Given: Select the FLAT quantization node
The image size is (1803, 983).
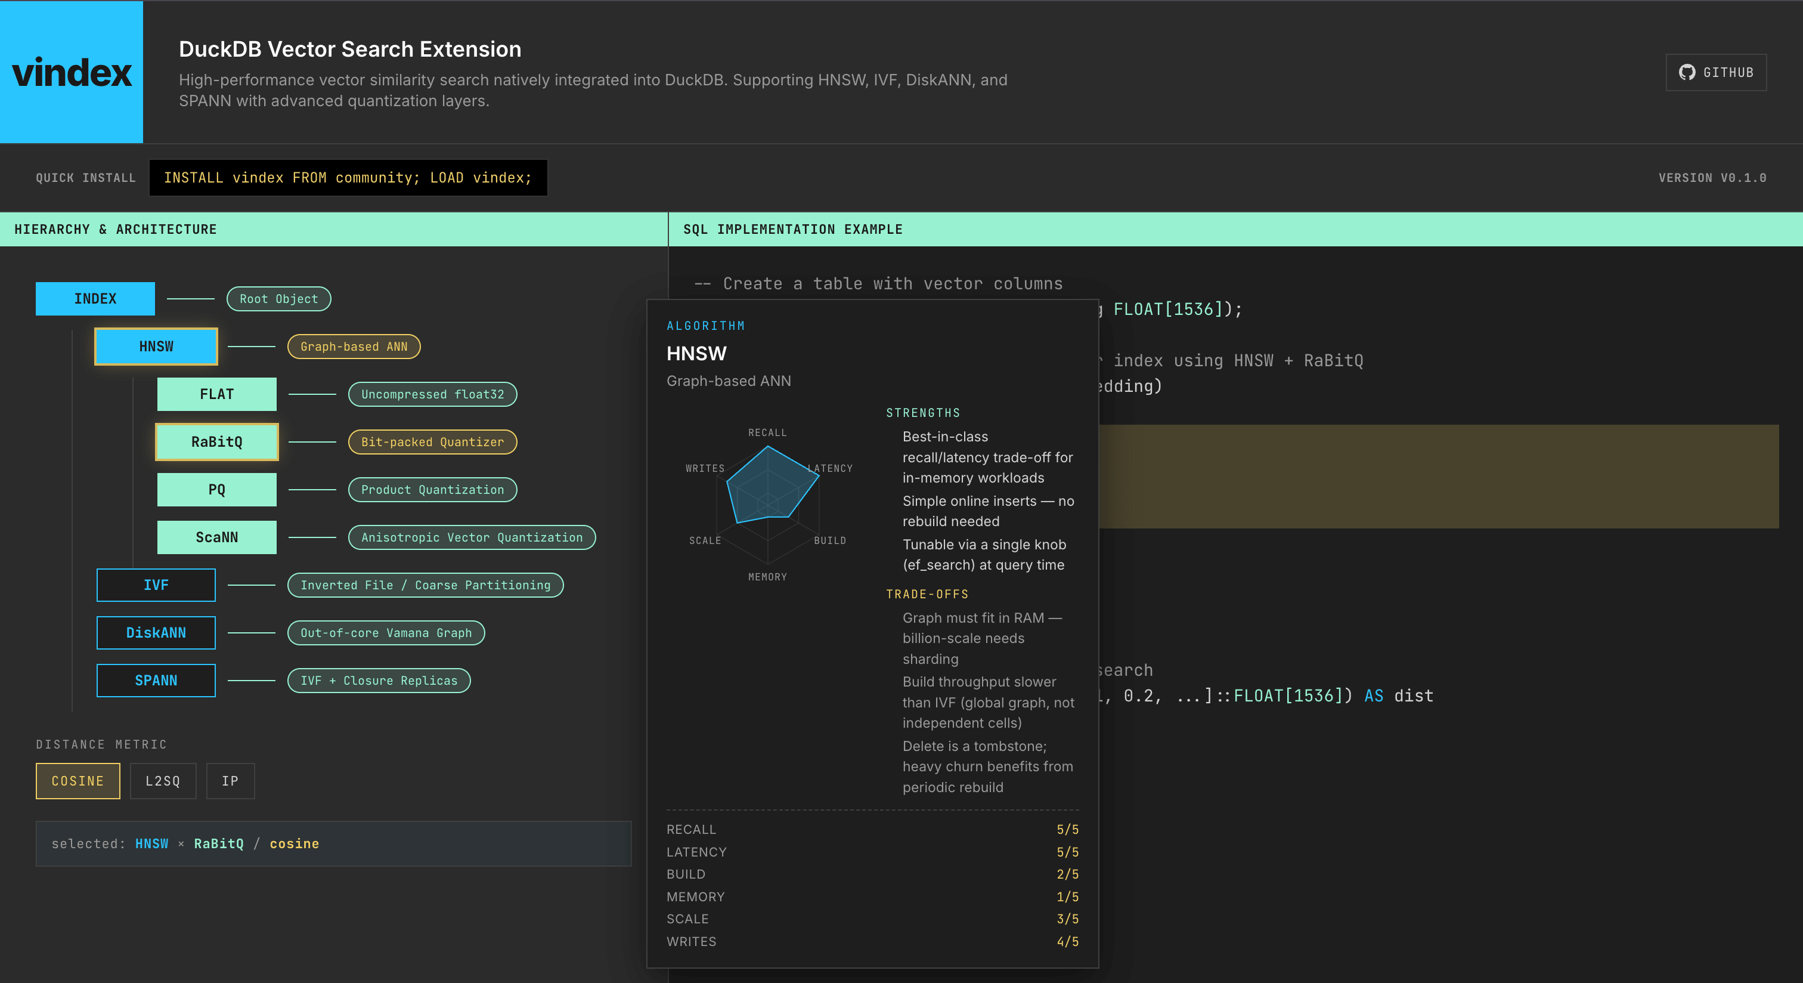Looking at the screenshot, I should (217, 394).
